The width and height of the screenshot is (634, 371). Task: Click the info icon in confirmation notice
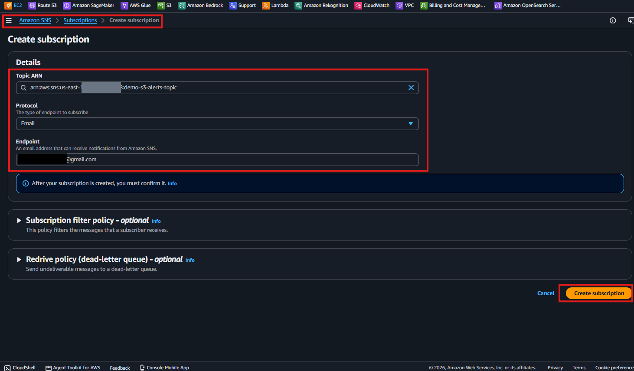[x=26, y=183]
